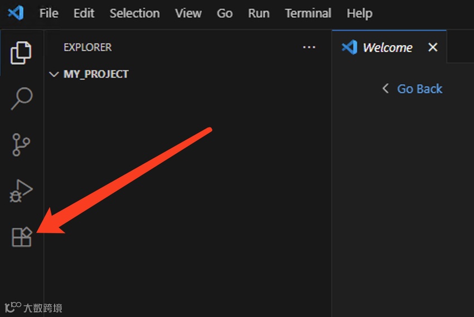Viewport: 474px width, 317px height.
Task: Open the Help menu
Action: (x=359, y=13)
